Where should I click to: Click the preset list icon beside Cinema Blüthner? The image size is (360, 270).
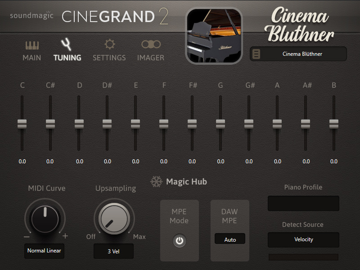tap(256, 54)
